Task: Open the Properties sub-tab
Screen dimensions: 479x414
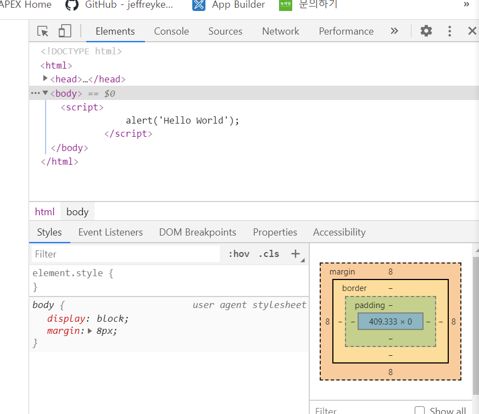Action: [x=275, y=232]
